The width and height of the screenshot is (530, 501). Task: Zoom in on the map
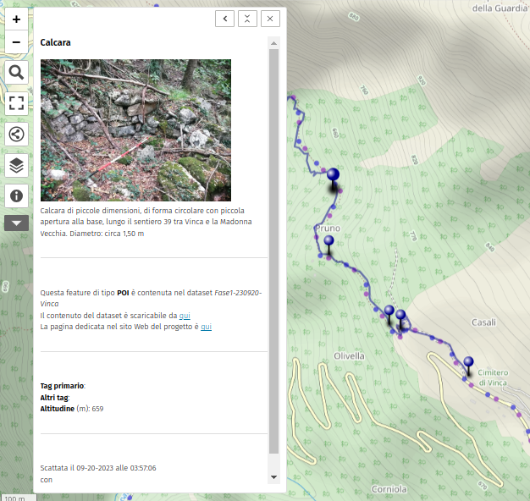[x=16, y=19]
